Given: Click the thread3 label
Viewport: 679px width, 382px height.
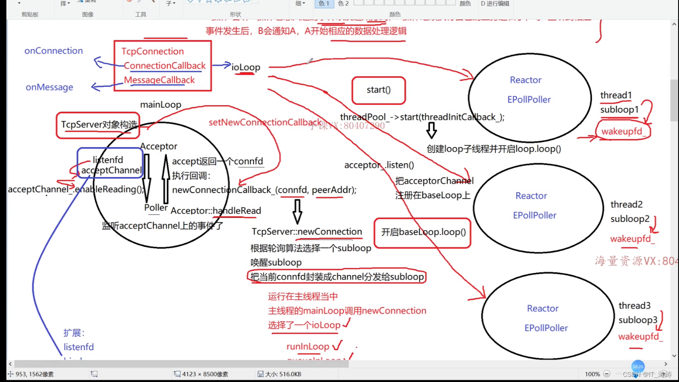Looking at the screenshot, I should (x=635, y=306).
